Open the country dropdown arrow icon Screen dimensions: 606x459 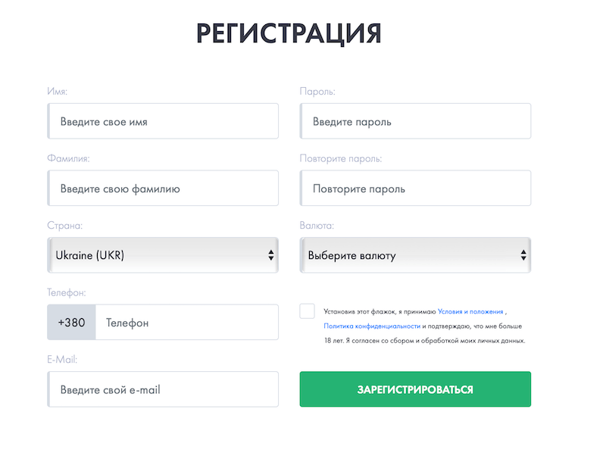tap(271, 255)
